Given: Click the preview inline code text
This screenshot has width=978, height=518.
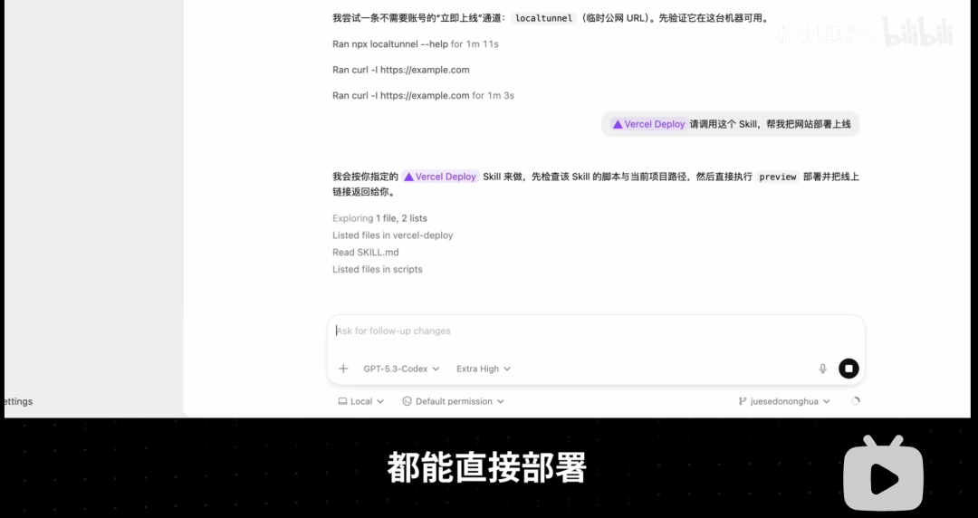Looking at the screenshot, I should point(777,177).
